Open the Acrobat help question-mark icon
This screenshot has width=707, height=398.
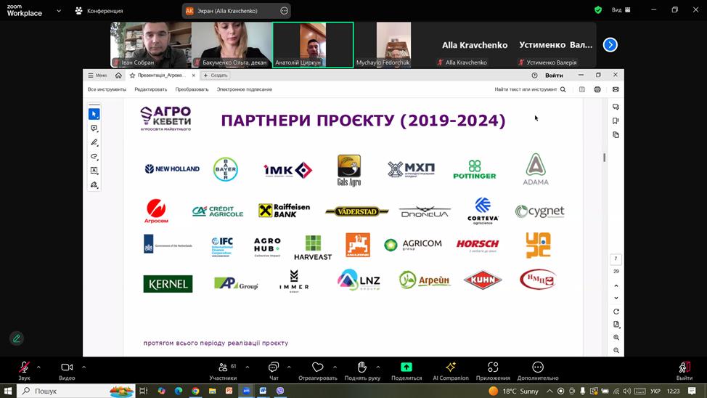[534, 76]
